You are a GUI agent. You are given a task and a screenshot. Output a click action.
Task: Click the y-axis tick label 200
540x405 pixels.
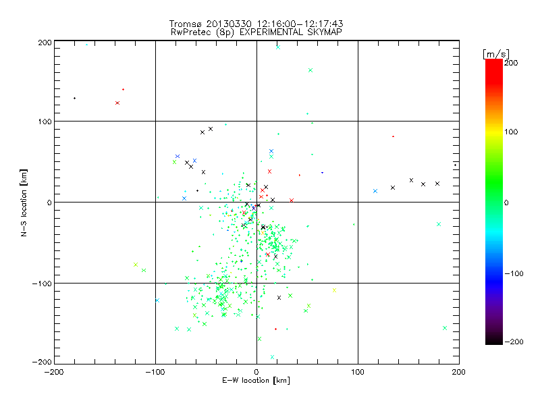[45, 43]
